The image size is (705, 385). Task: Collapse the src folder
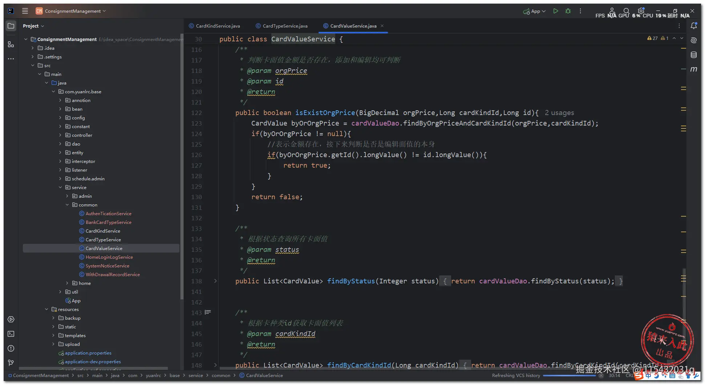[x=33, y=65]
